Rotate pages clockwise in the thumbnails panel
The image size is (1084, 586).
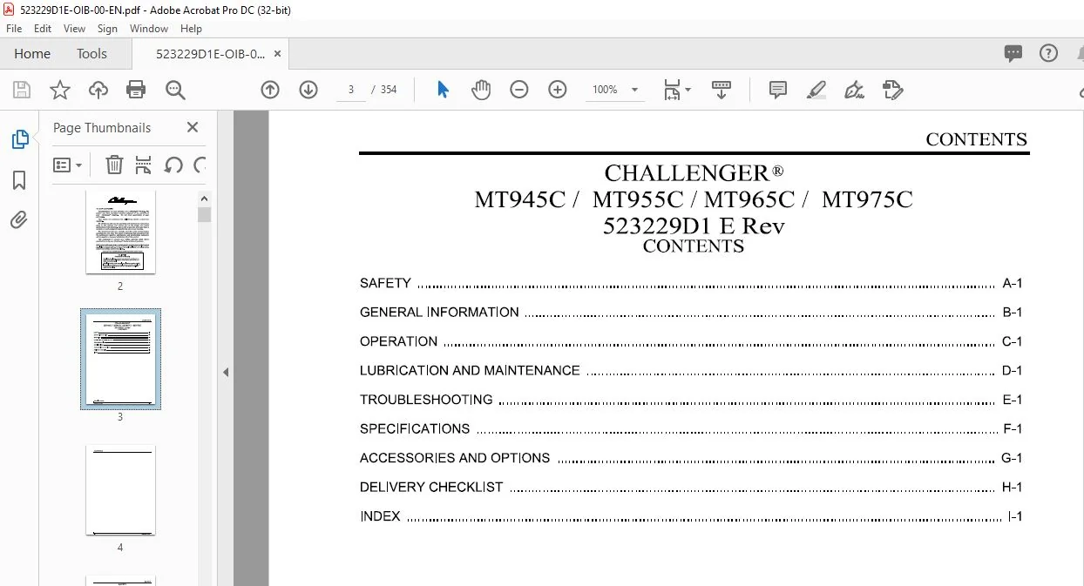click(x=200, y=165)
